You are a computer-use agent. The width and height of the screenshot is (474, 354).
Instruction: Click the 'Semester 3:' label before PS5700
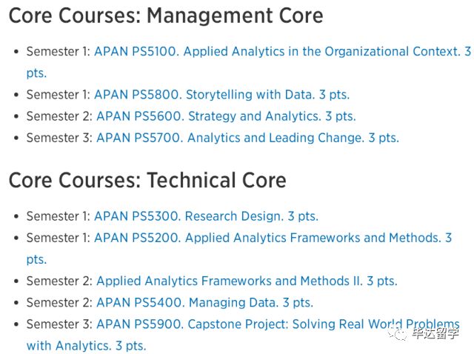point(59,138)
